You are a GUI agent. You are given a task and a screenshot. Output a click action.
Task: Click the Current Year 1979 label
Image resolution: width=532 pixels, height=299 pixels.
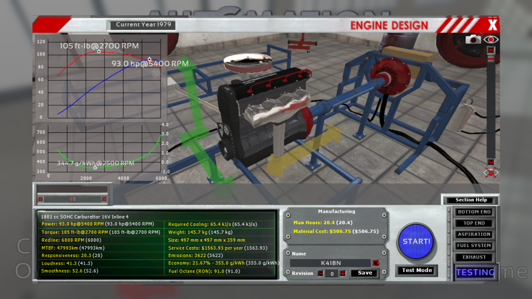(x=143, y=25)
